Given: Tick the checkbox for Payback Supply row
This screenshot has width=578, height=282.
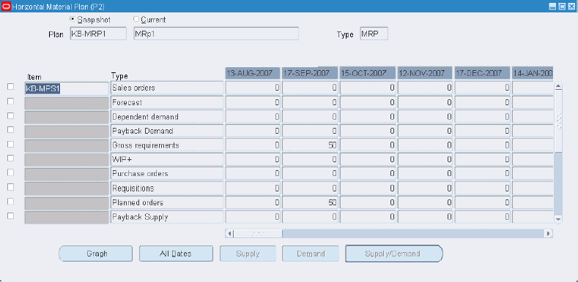Looking at the screenshot, I should click(11, 216).
